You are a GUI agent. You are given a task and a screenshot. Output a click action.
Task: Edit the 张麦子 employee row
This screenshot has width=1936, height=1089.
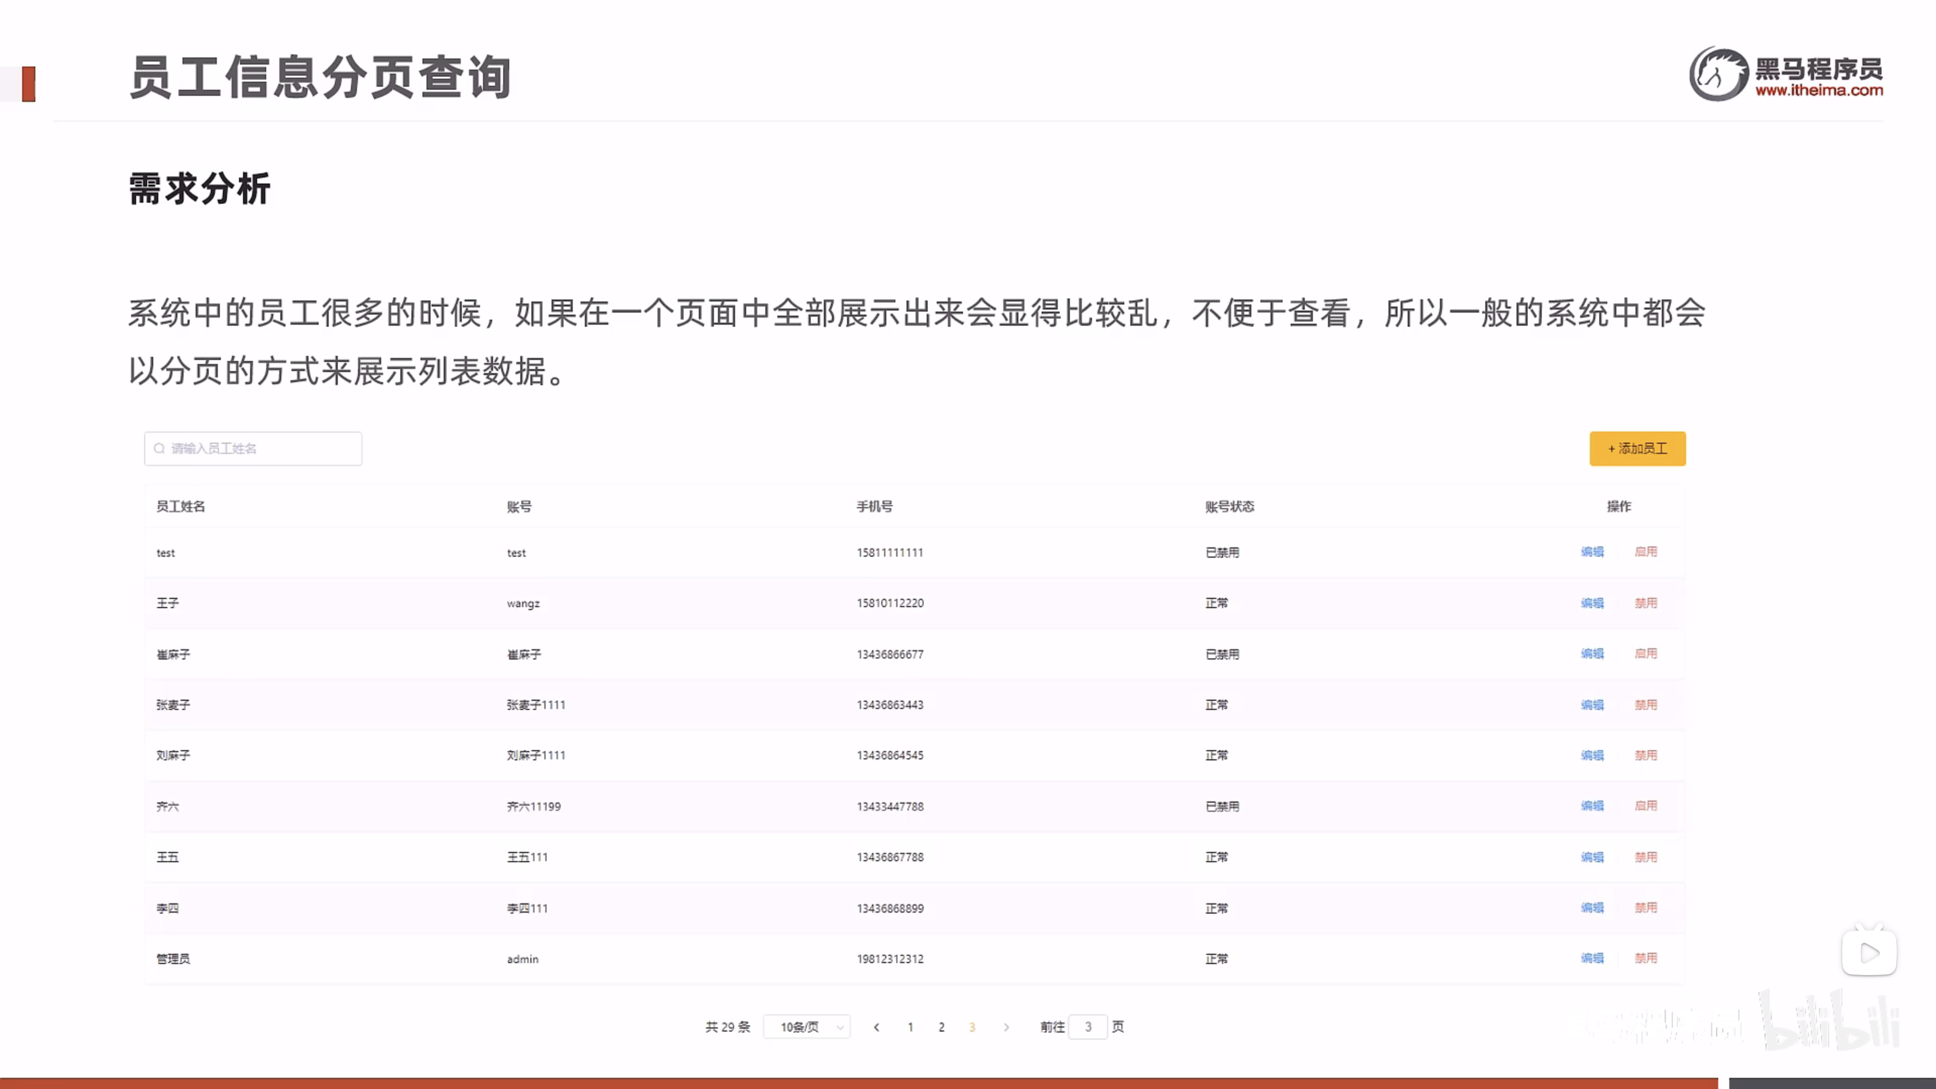[1592, 705]
